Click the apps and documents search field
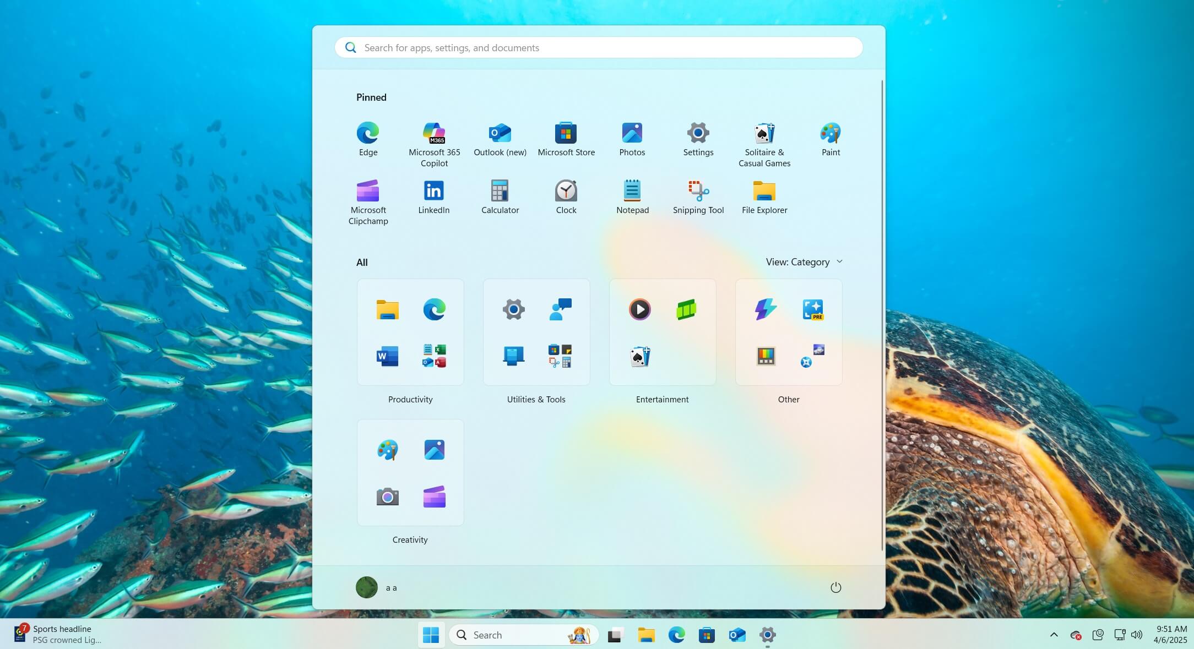This screenshot has width=1194, height=649. (598, 47)
